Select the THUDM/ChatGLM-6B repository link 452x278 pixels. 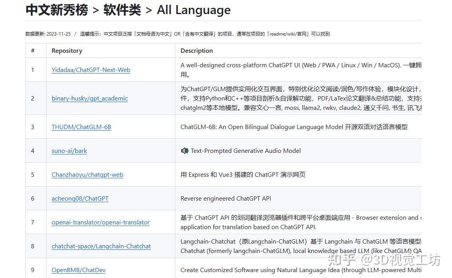coord(81,127)
